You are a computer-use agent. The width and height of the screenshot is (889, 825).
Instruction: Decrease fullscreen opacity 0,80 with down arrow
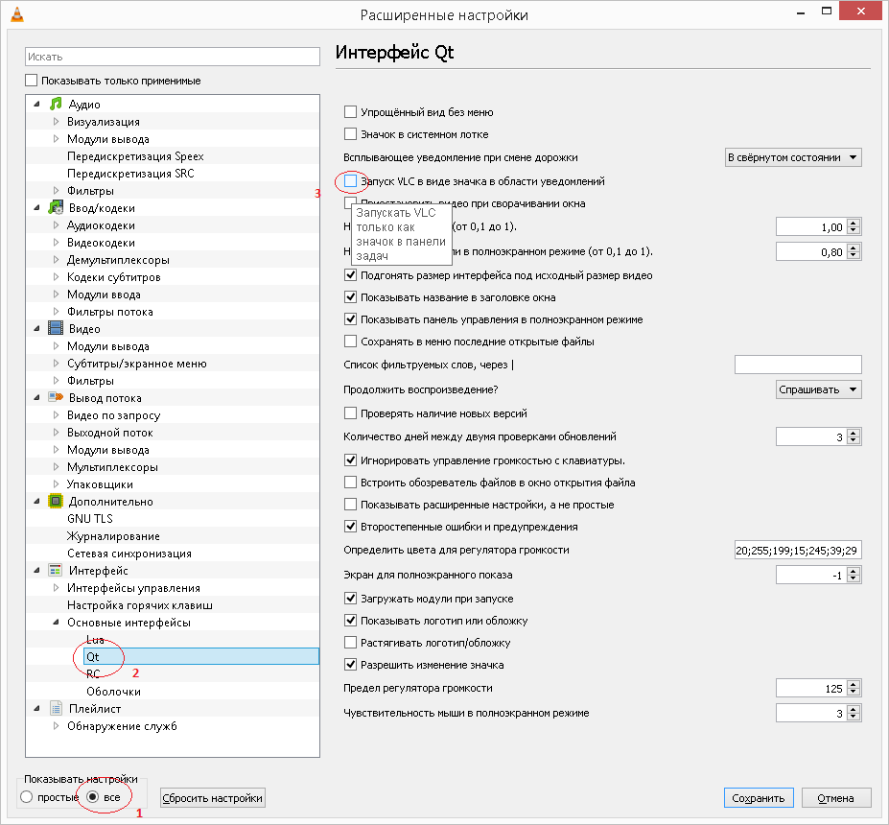tap(854, 256)
